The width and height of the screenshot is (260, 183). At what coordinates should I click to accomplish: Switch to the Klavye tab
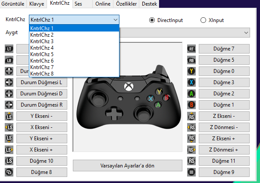click(37, 4)
